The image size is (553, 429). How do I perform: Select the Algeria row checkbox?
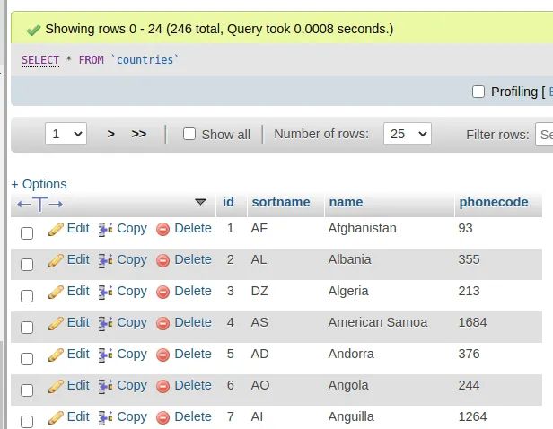[27, 296]
